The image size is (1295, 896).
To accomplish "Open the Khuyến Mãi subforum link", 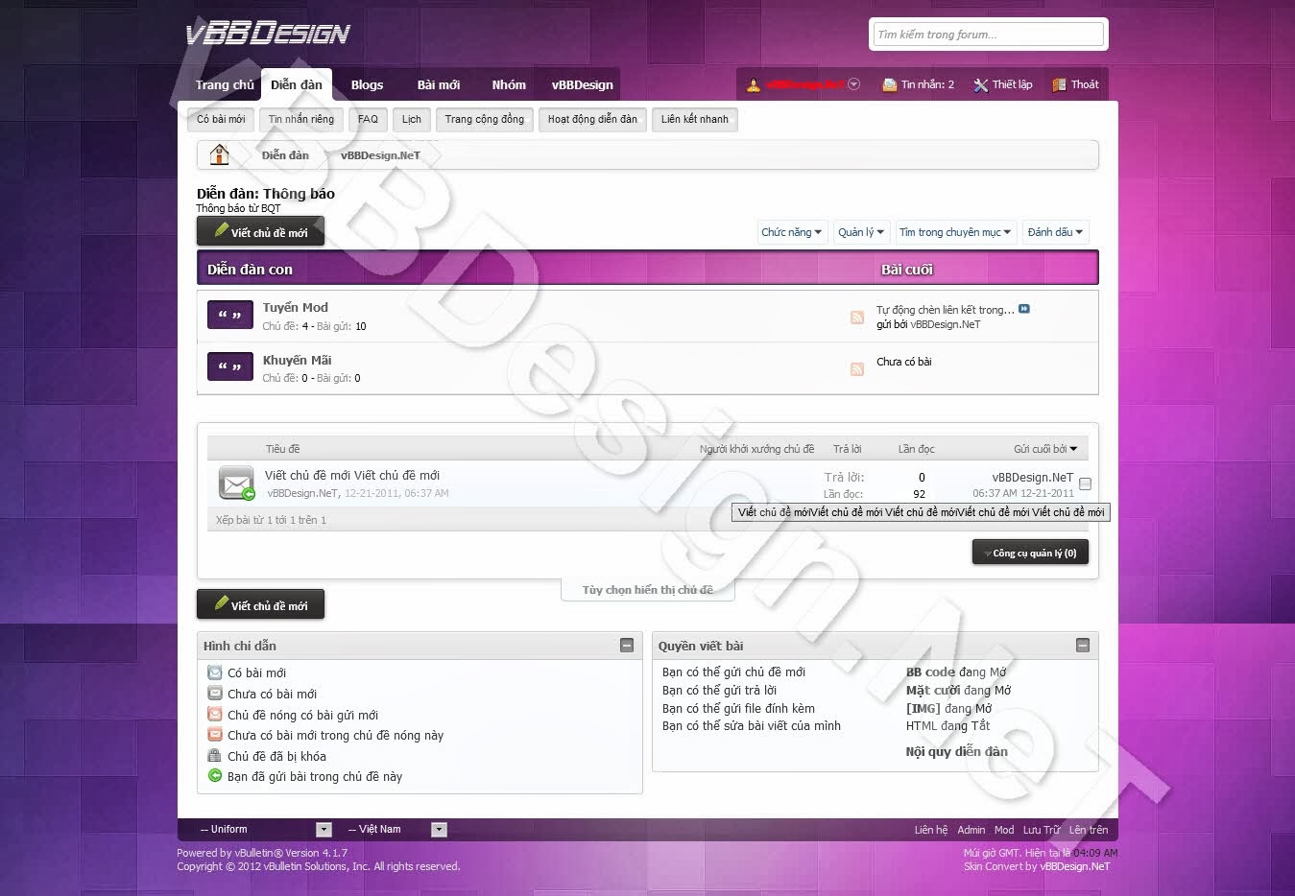I will pos(297,360).
